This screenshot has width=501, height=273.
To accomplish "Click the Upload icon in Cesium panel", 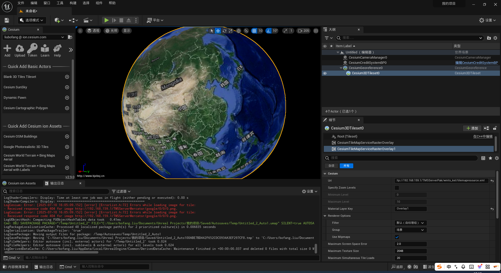I will (20, 49).
